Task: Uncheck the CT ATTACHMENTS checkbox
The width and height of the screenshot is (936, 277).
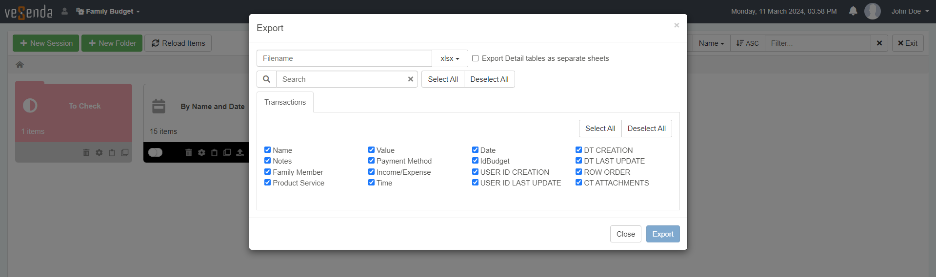Action: (578, 183)
